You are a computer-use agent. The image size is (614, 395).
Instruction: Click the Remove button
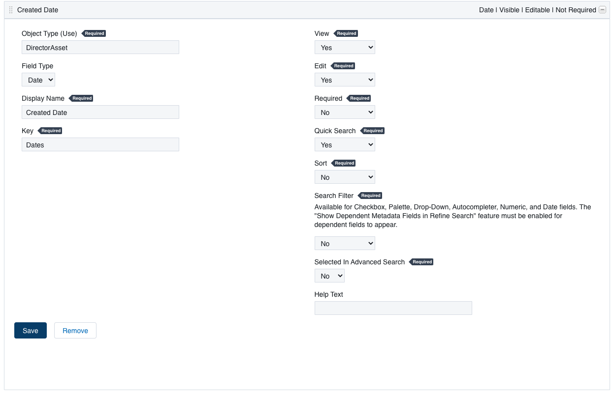(75, 330)
